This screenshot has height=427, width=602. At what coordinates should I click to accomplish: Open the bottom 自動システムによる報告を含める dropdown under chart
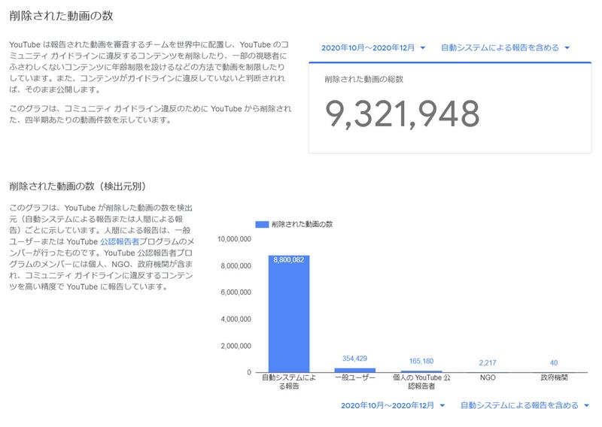524,405
